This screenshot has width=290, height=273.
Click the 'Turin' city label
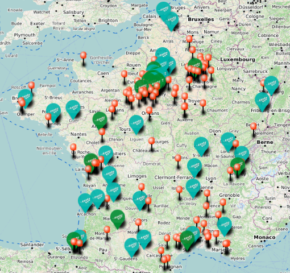270,198
